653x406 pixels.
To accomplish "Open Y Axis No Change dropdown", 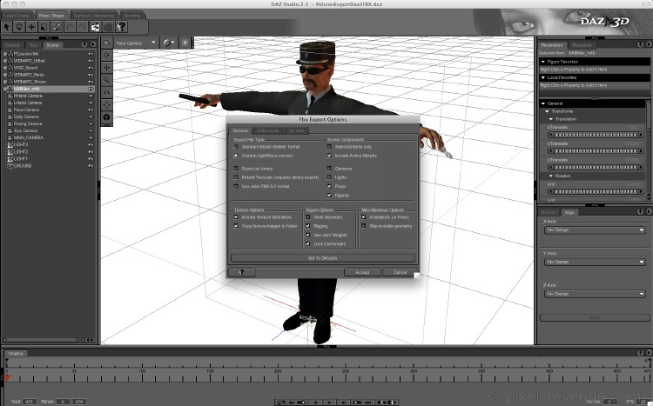I will tap(595, 262).
